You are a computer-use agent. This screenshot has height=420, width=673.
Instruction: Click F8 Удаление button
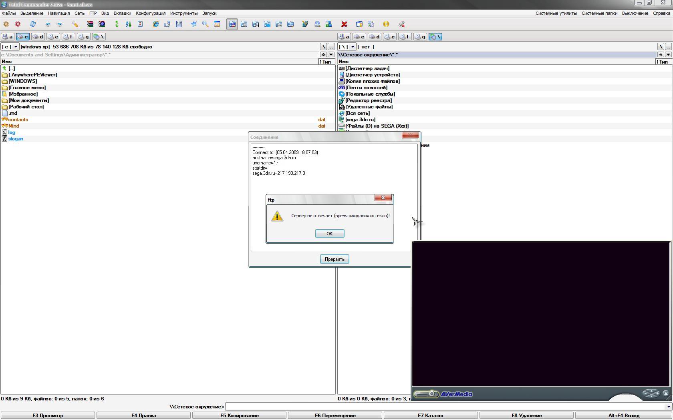tap(527, 416)
